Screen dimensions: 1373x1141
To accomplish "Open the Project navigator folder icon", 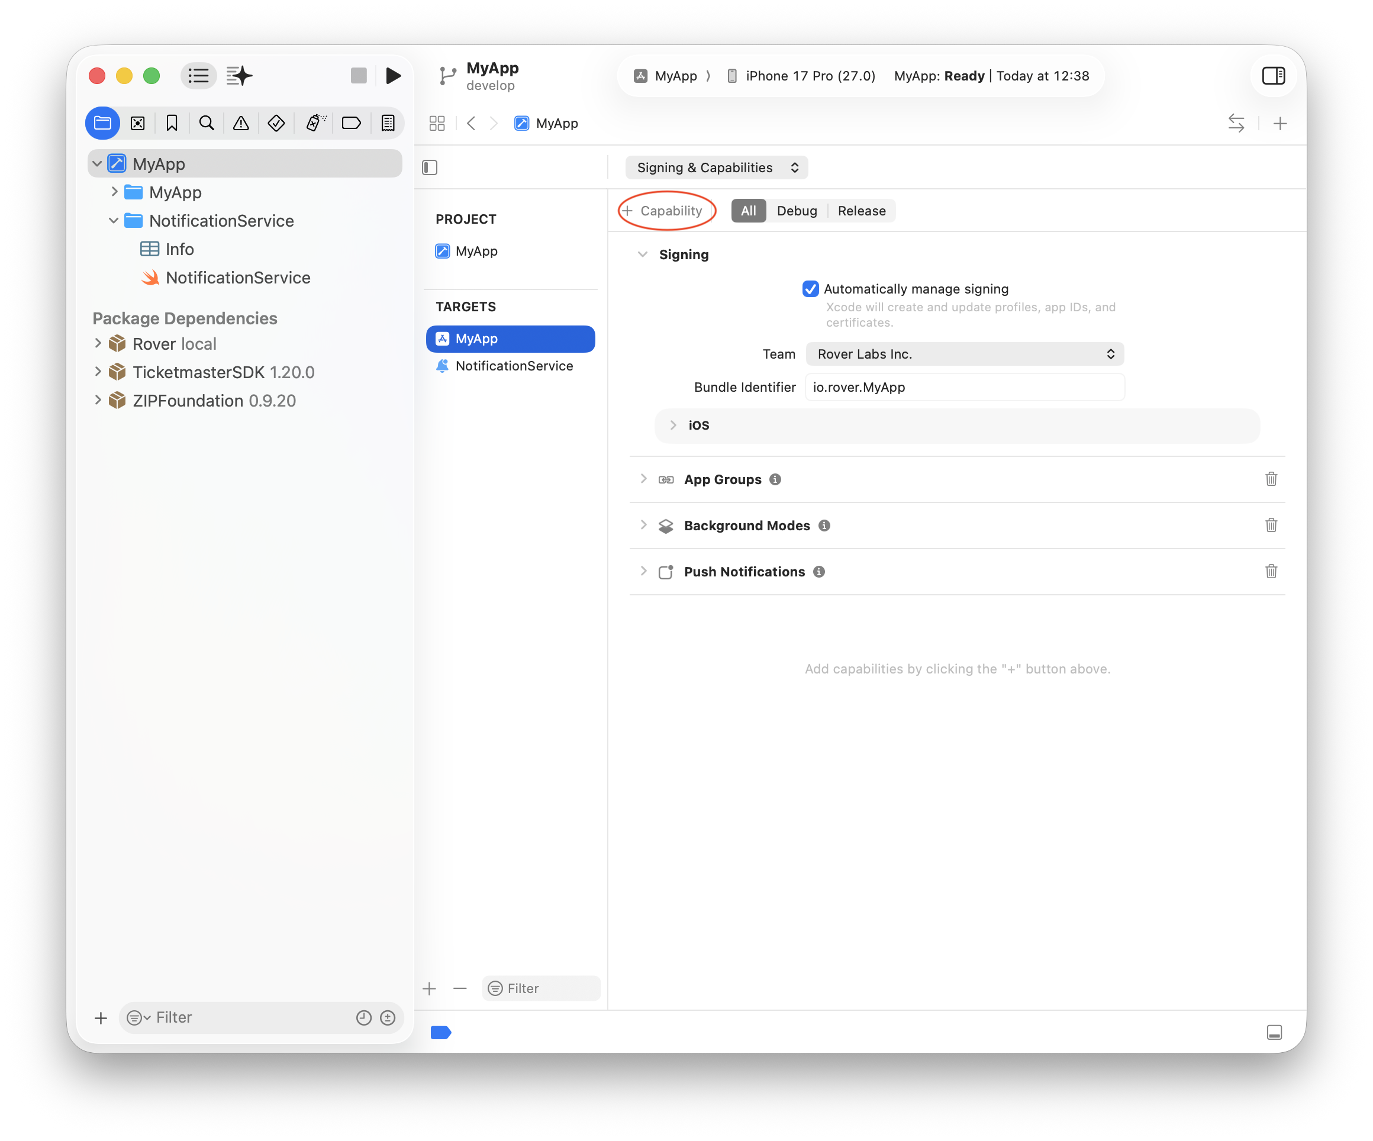I will [x=102, y=123].
